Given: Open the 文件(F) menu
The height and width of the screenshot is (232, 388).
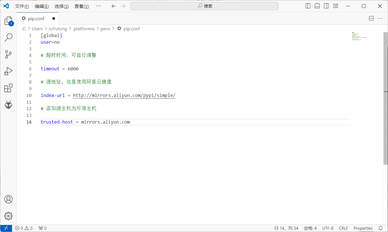Looking at the screenshot, I should 22,6.
